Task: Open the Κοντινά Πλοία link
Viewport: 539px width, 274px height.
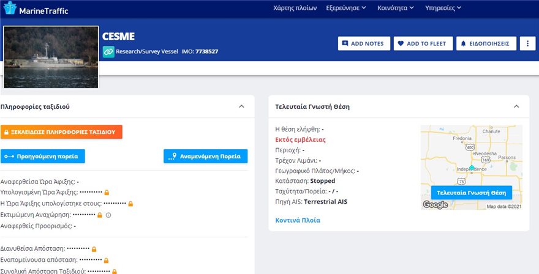Action: coord(298,220)
